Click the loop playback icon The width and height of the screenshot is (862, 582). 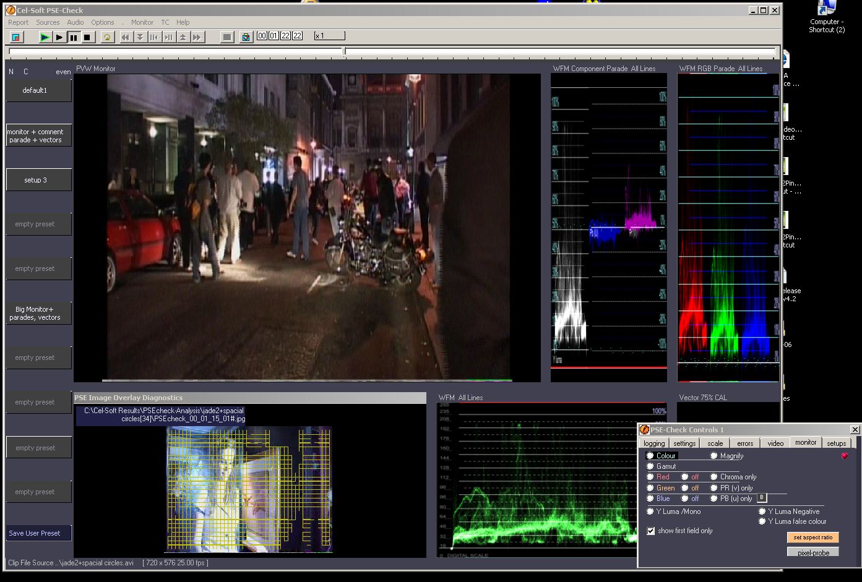click(107, 37)
